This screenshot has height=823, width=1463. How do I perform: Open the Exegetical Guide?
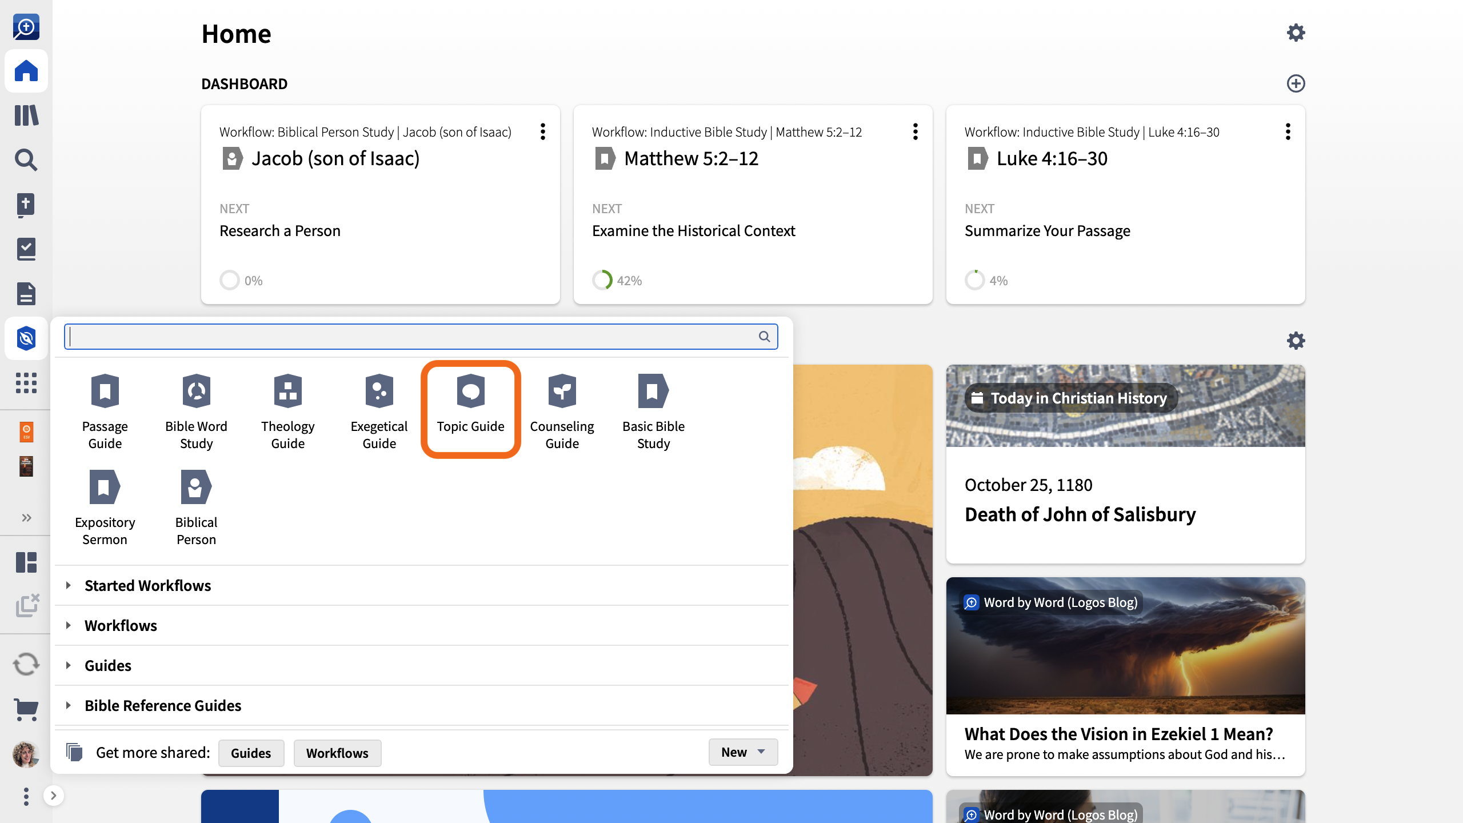pos(379,411)
